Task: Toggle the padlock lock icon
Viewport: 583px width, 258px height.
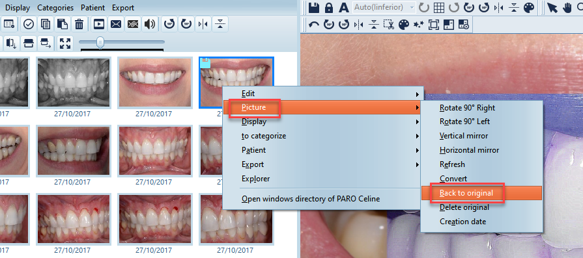Action: [x=329, y=7]
